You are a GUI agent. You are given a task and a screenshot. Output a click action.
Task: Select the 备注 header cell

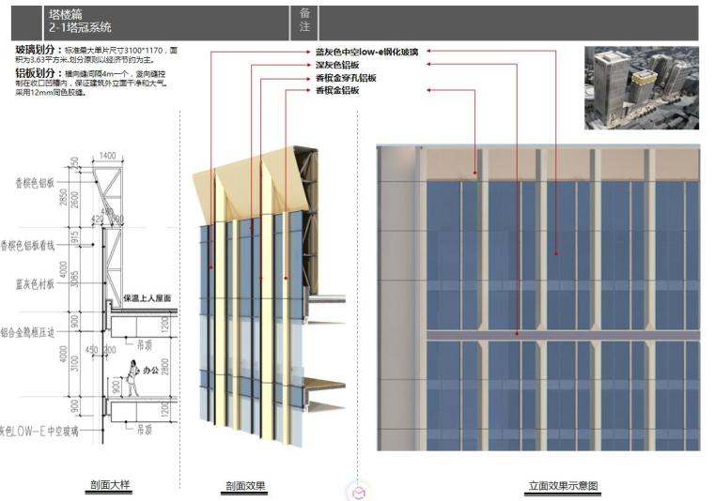point(305,22)
